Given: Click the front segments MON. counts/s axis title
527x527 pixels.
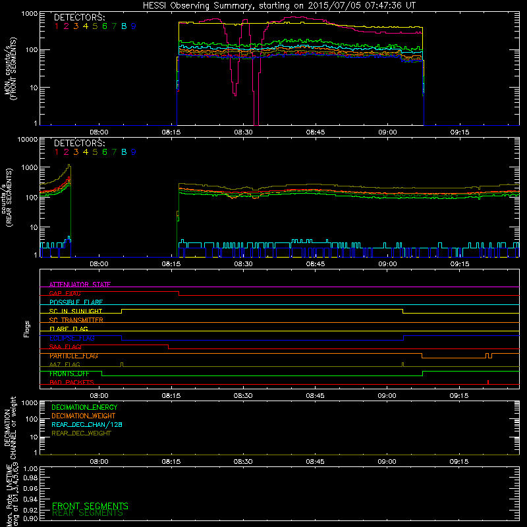Looking at the screenshot, I should pos(10,69).
